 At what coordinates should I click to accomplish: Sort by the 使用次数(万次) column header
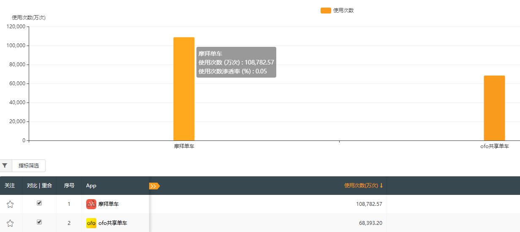click(x=361, y=186)
